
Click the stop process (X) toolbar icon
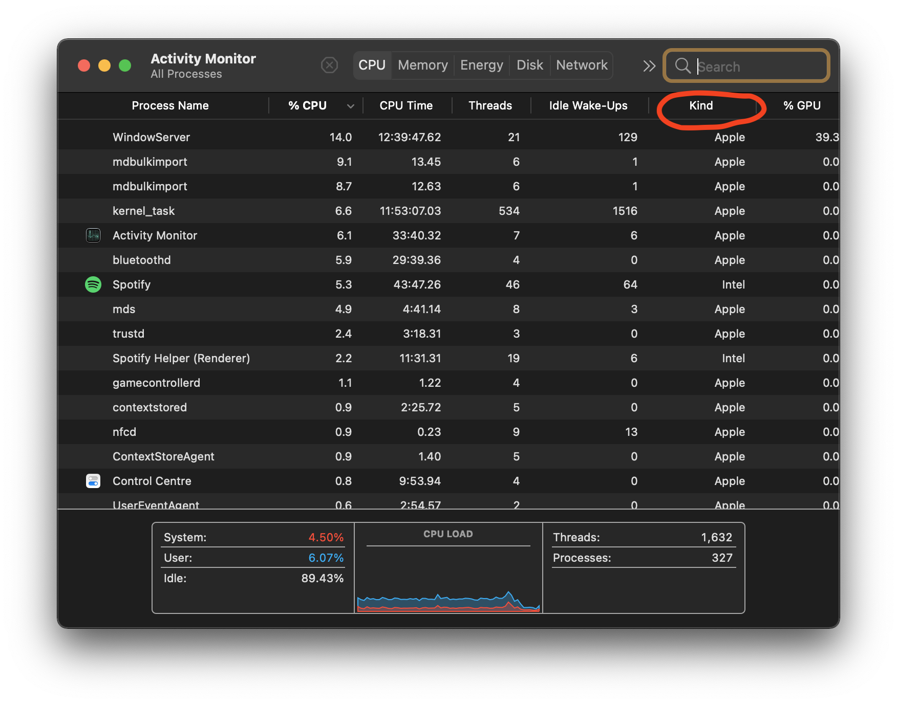pyautogui.click(x=329, y=65)
